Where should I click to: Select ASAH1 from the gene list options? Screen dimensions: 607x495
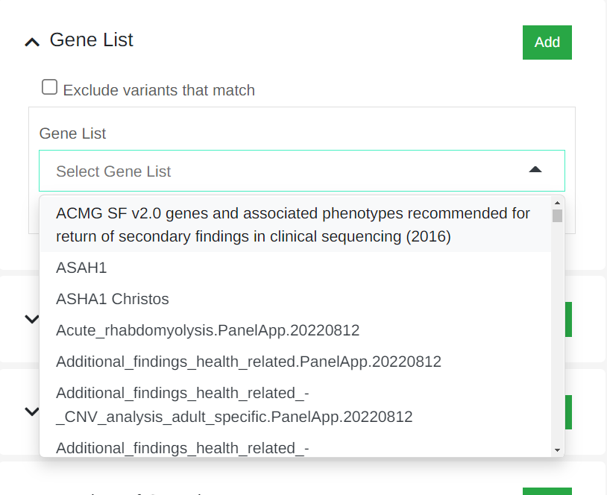[81, 268]
